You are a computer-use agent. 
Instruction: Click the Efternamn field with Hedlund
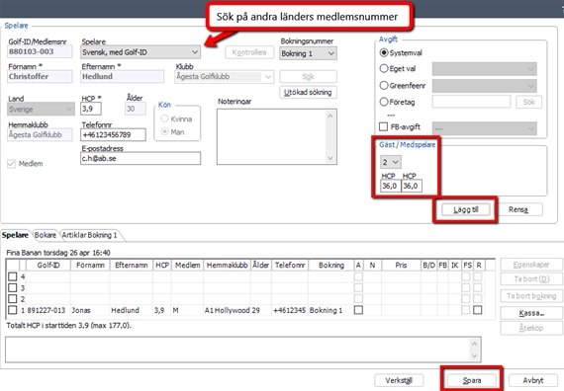point(122,76)
